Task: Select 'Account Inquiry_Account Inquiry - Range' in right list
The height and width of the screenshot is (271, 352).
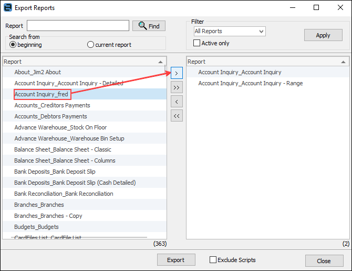Action: pyautogui.click(x=268, y=83)
